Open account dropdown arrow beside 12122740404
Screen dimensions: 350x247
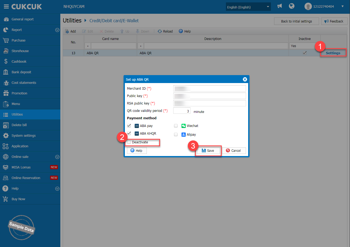(x=343, y=6)
